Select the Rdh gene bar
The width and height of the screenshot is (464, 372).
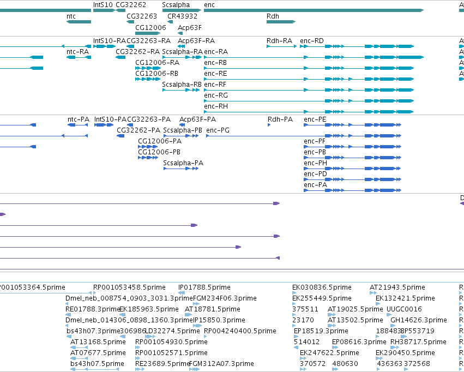click(x=281, y=22)
